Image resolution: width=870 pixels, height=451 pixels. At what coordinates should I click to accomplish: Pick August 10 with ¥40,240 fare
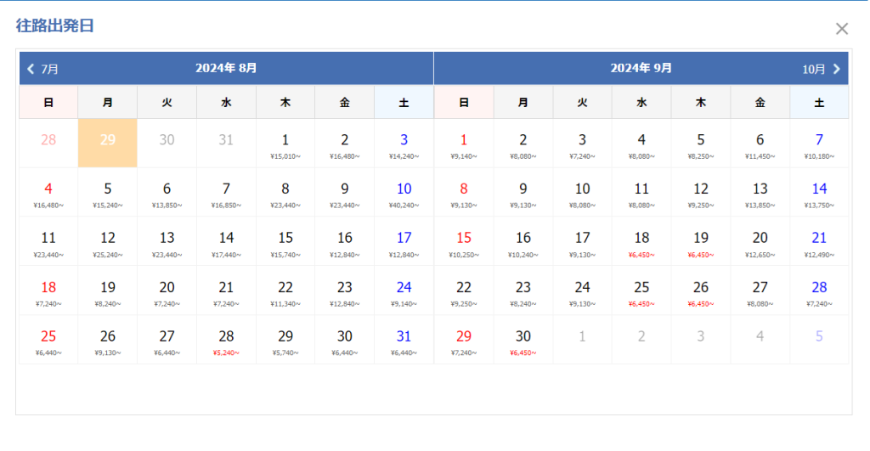[x=404, y=193]
